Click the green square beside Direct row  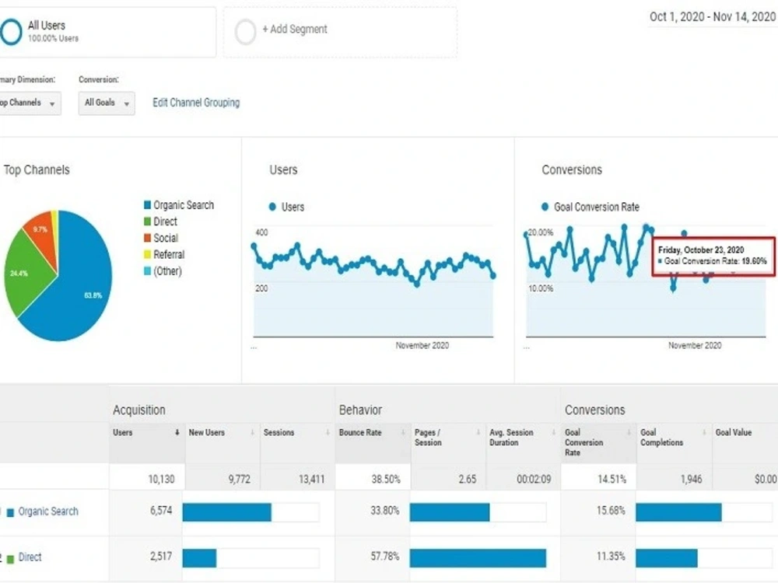[x=10, y=559]
